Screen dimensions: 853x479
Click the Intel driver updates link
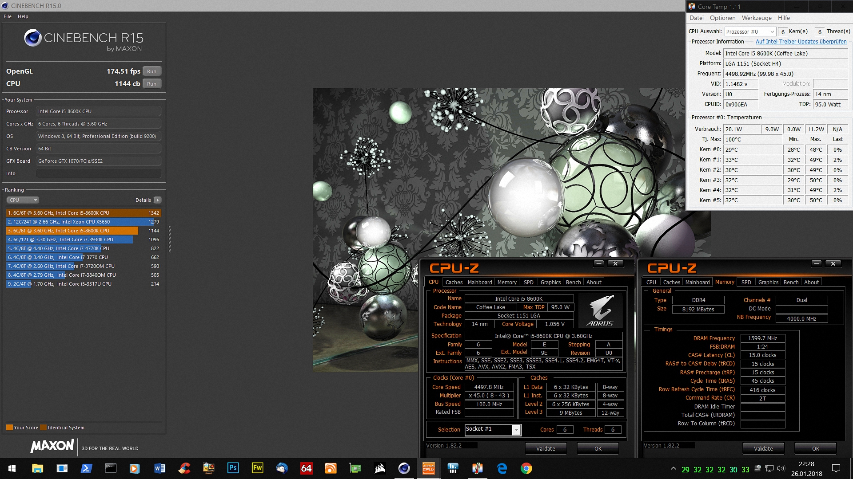pyautogui.click(x=801, y=42)
